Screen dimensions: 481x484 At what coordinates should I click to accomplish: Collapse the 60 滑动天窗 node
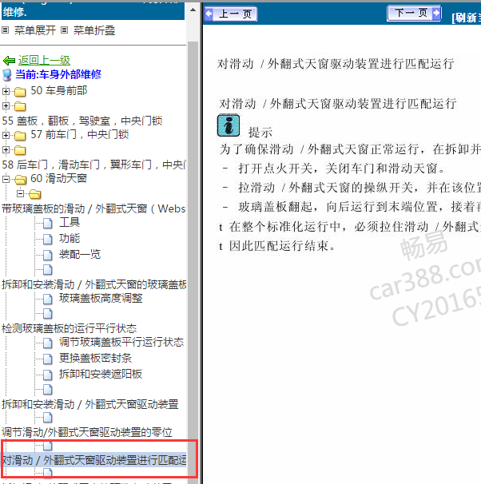pyautogui.click(x=6, y=179)
